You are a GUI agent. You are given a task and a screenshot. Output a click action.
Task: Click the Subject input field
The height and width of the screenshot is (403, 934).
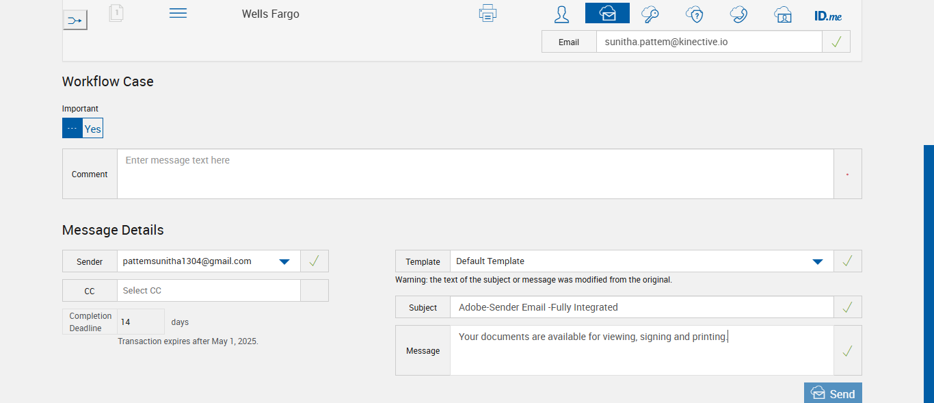[641, 307]
